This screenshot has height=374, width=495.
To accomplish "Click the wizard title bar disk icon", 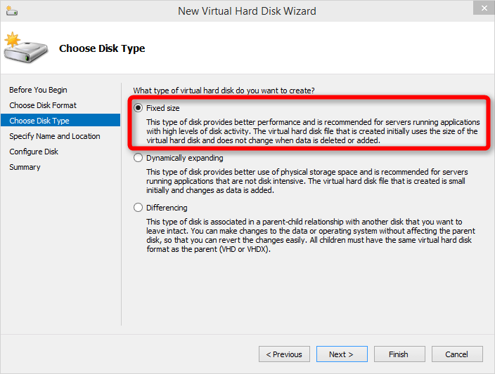I will (12, 11).
